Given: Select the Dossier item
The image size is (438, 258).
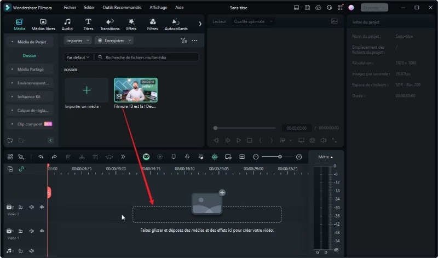Looking at the screenshot, I should (x=30, y=56).
